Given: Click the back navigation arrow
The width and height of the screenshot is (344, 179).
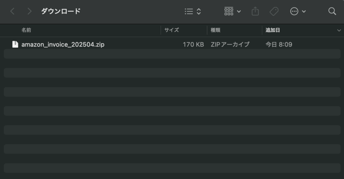Looking at the screenshot, I should [x=12, y=11].
